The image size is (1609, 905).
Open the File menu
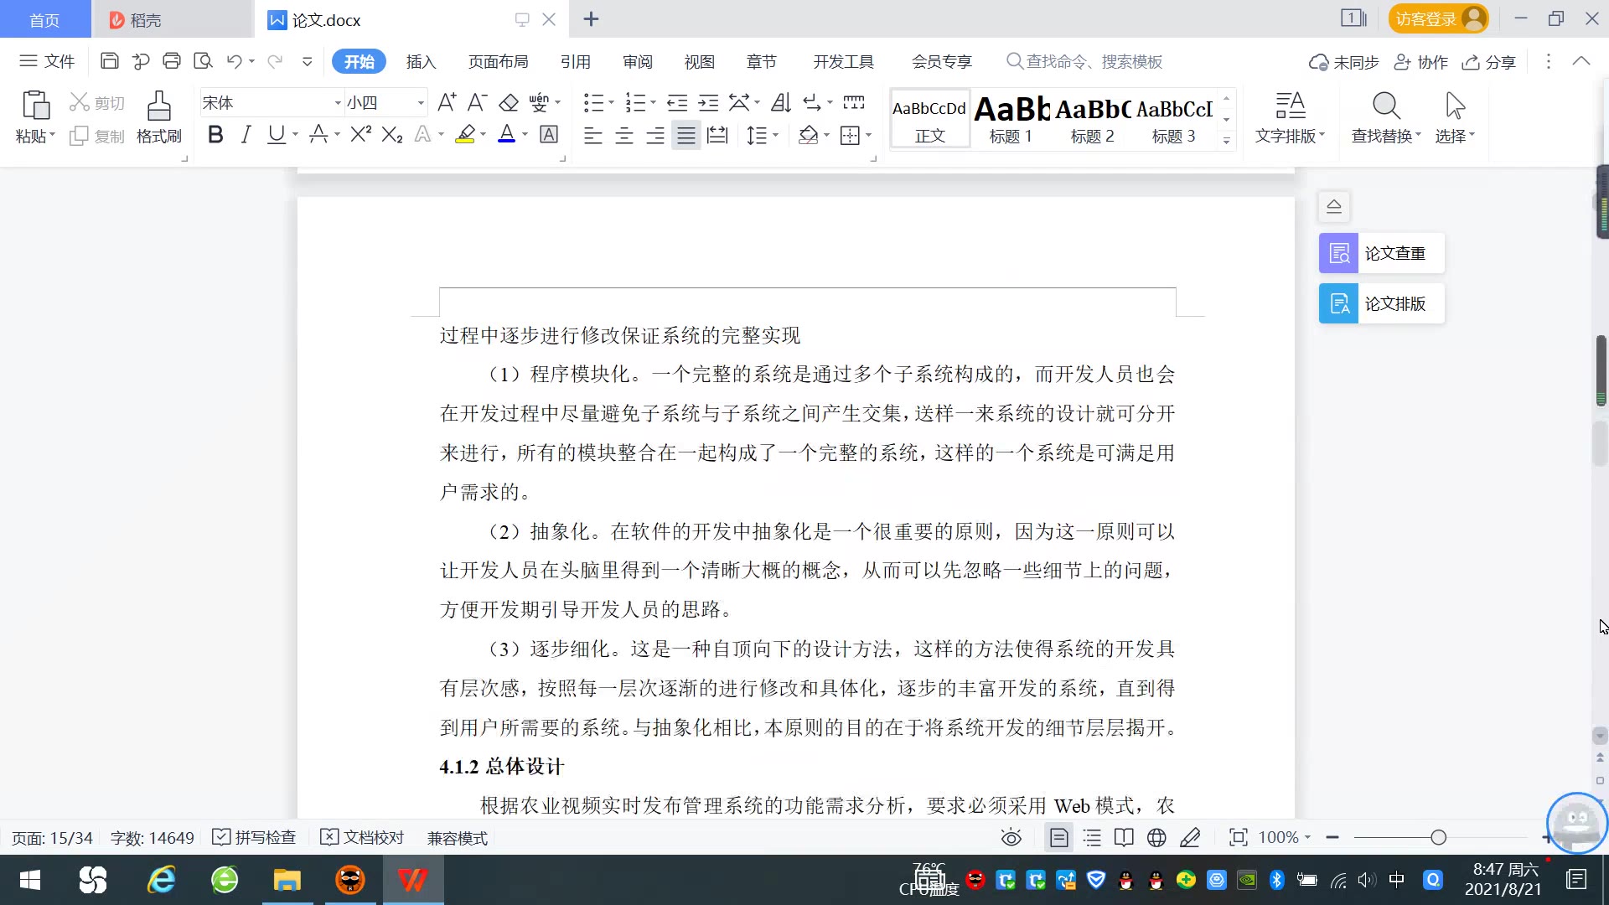(48, 61)
